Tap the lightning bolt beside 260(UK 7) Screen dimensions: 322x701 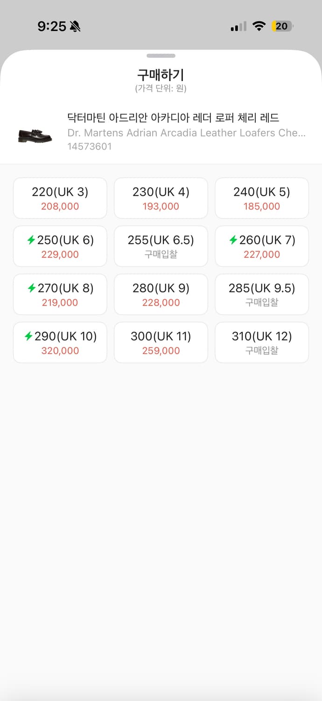point(233,240)
